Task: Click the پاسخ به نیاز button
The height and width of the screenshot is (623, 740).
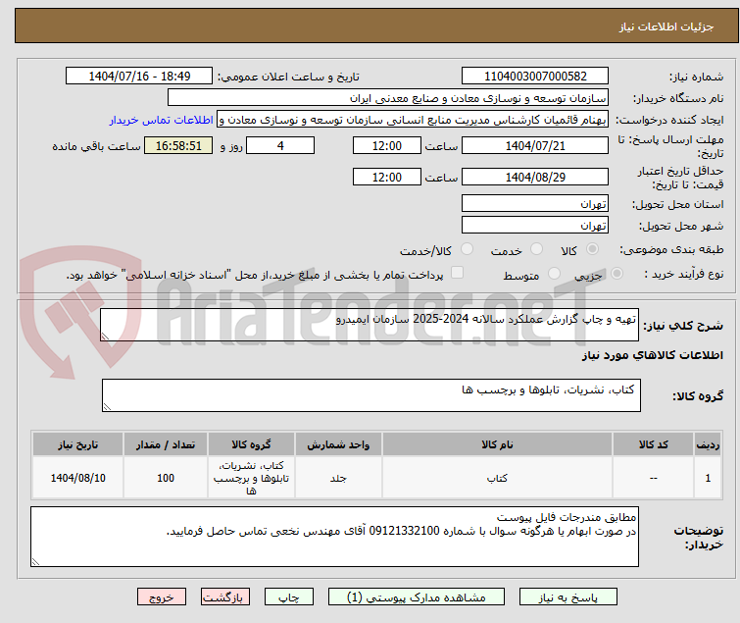Action: (568, 597)
